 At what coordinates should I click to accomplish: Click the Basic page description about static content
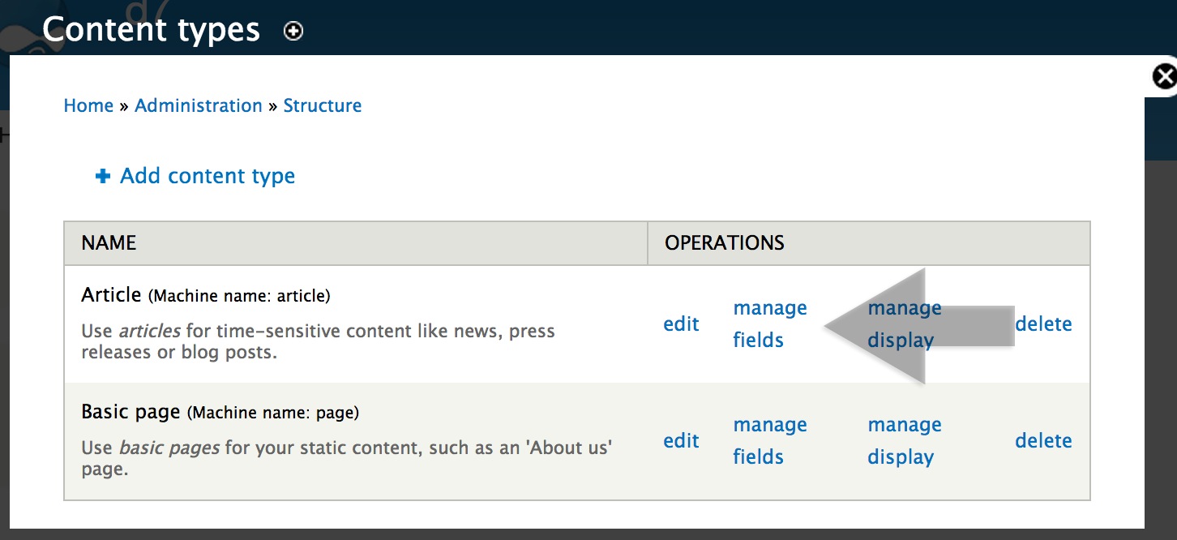click(x=347, y=458)
